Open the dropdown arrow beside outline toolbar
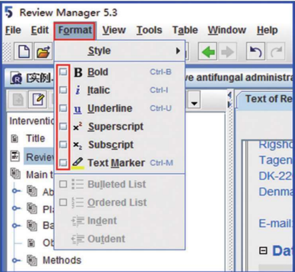This screenshot has width=295, height=272. tap(194, 99)
